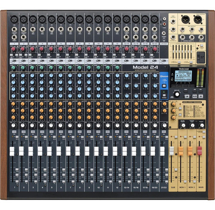Turn channel 9 bottom orange FX knob

point(89,117)
